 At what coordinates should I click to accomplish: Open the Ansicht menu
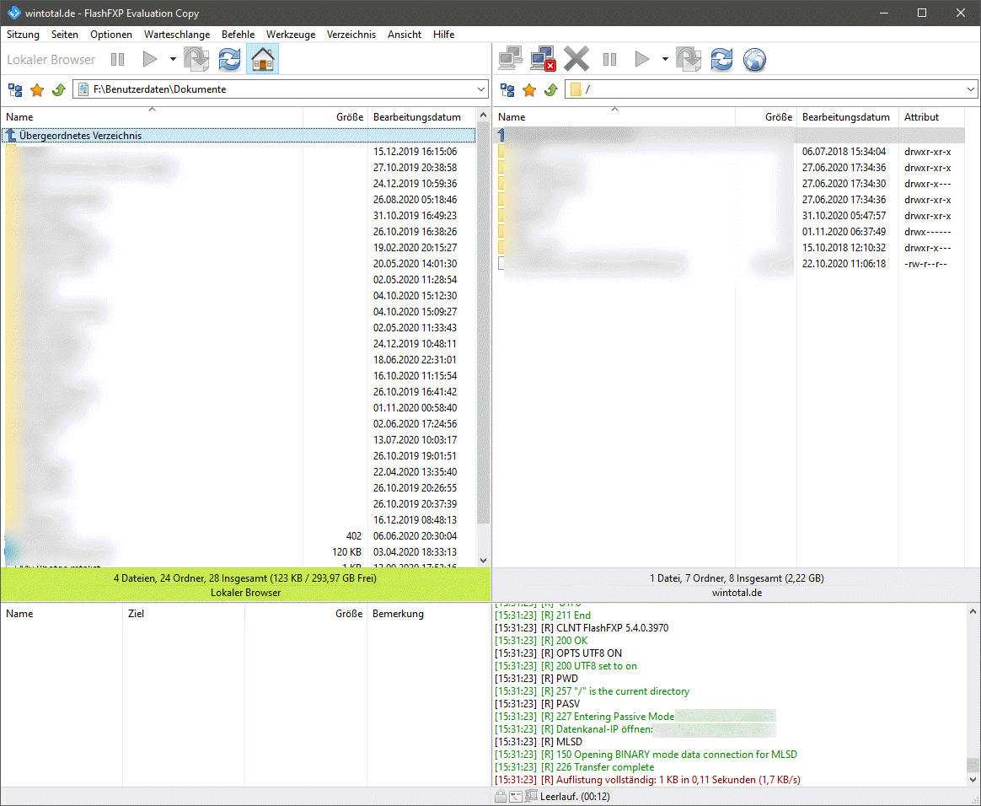405,35
